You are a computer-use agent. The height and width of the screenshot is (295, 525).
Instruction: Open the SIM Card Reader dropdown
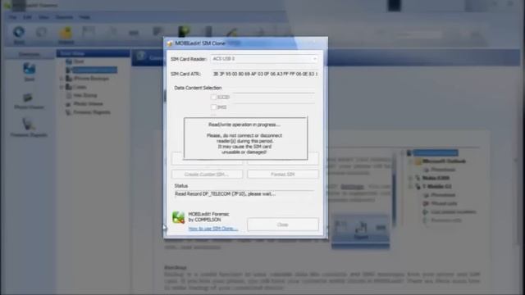point(264,59)
